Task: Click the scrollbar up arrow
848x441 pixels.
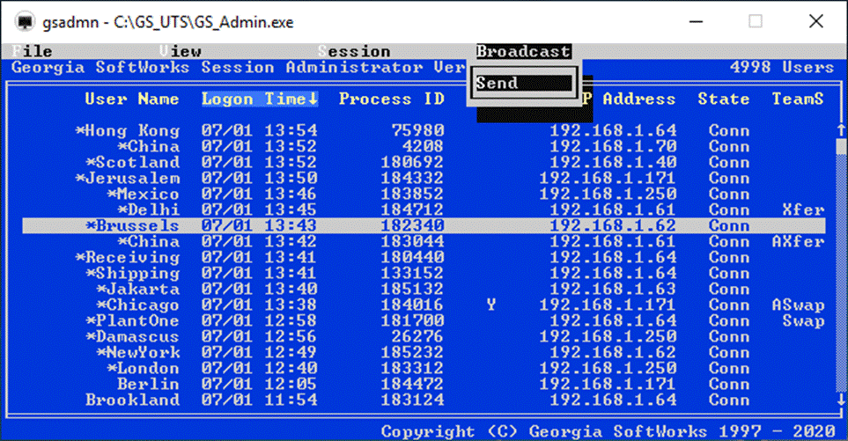Action: [x=841, y=130]
